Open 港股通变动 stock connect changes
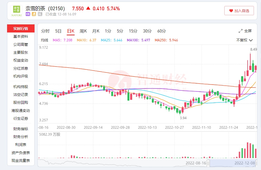Screen dimensions: 261x170 click(x=21, y=111)
